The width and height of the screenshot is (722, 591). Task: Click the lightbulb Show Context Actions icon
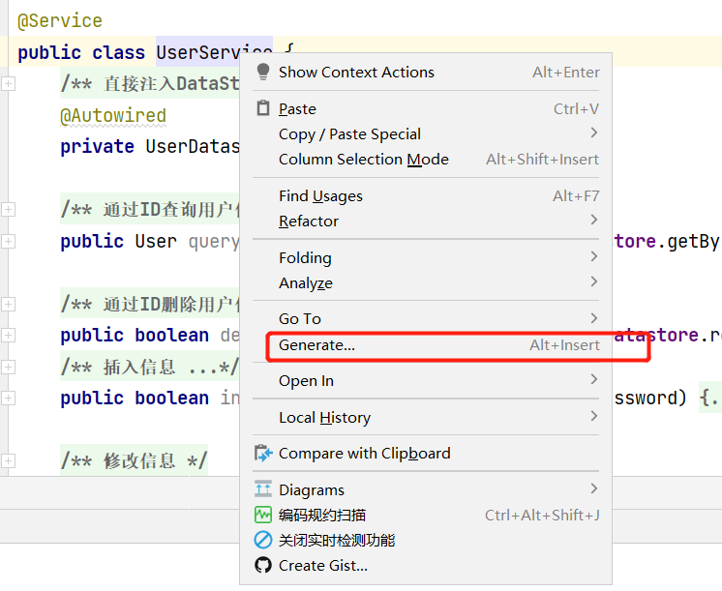click(x=263, y=73)
